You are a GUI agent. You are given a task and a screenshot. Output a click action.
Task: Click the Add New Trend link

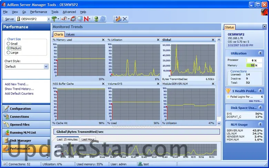pyautogui.click(x=17, y=84)
